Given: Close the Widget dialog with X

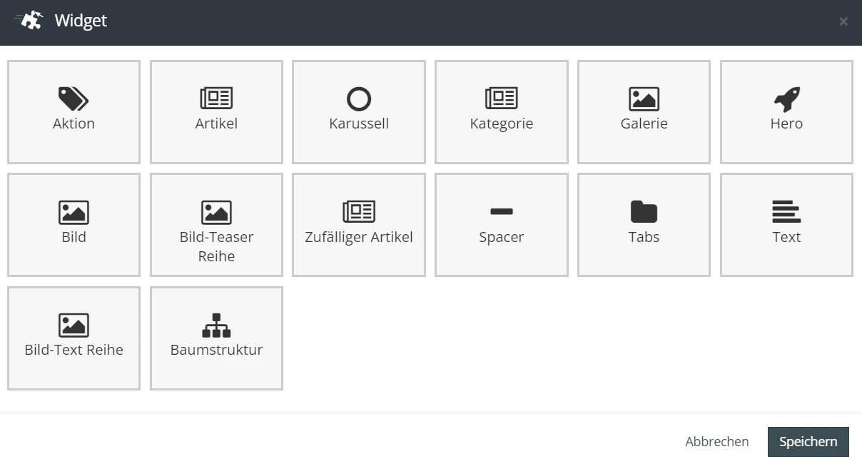Looking at the screenshot, I should click(x=843, y=21).
